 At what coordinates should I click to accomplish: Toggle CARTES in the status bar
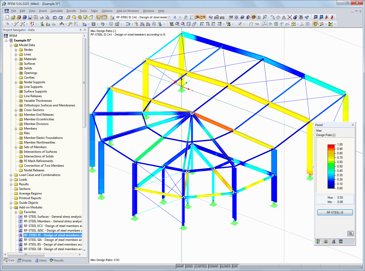click(201, 266)
